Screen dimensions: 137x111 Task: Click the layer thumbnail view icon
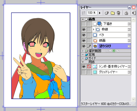pos(83,13)
